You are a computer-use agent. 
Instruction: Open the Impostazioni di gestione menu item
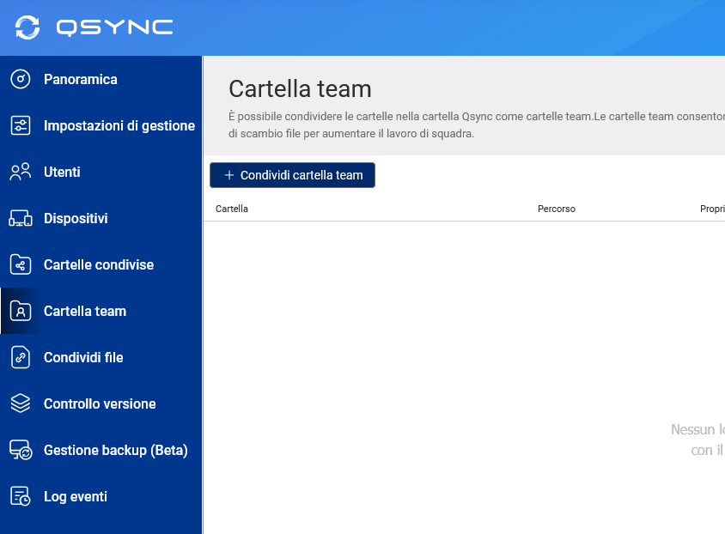click(119, 126)
